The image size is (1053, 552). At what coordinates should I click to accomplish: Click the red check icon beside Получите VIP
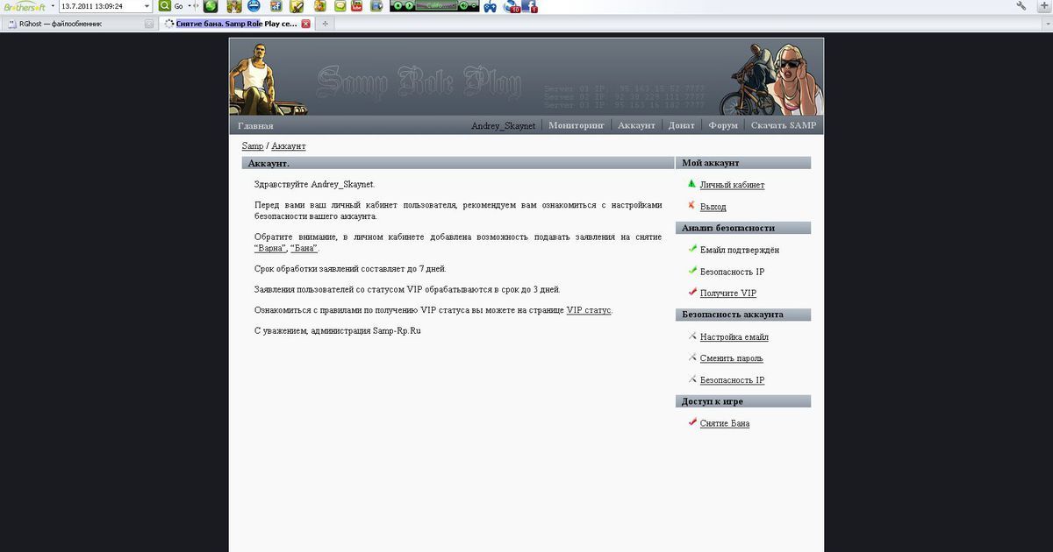691,292
